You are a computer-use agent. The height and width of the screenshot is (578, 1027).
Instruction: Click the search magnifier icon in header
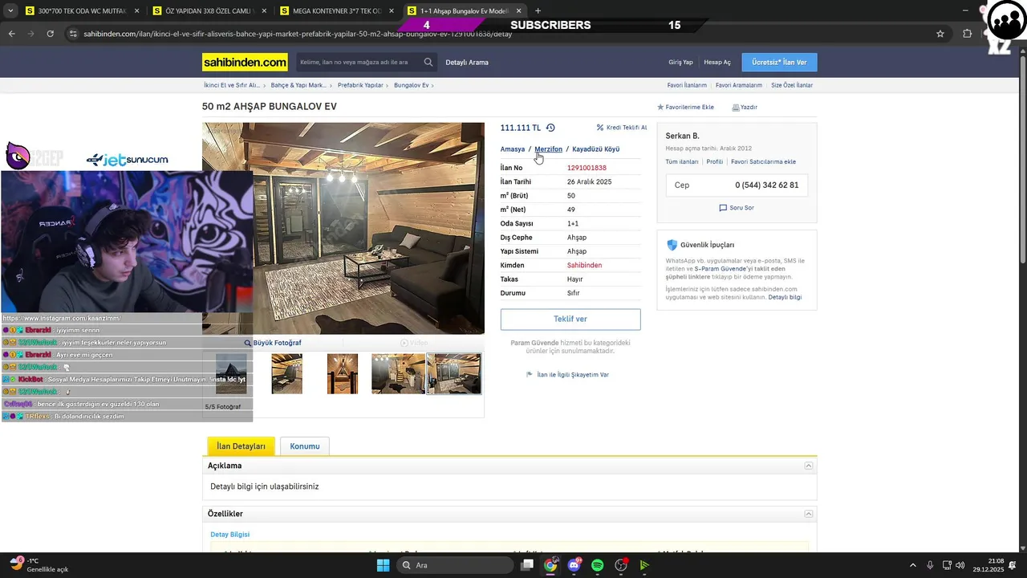coord(428,62)
